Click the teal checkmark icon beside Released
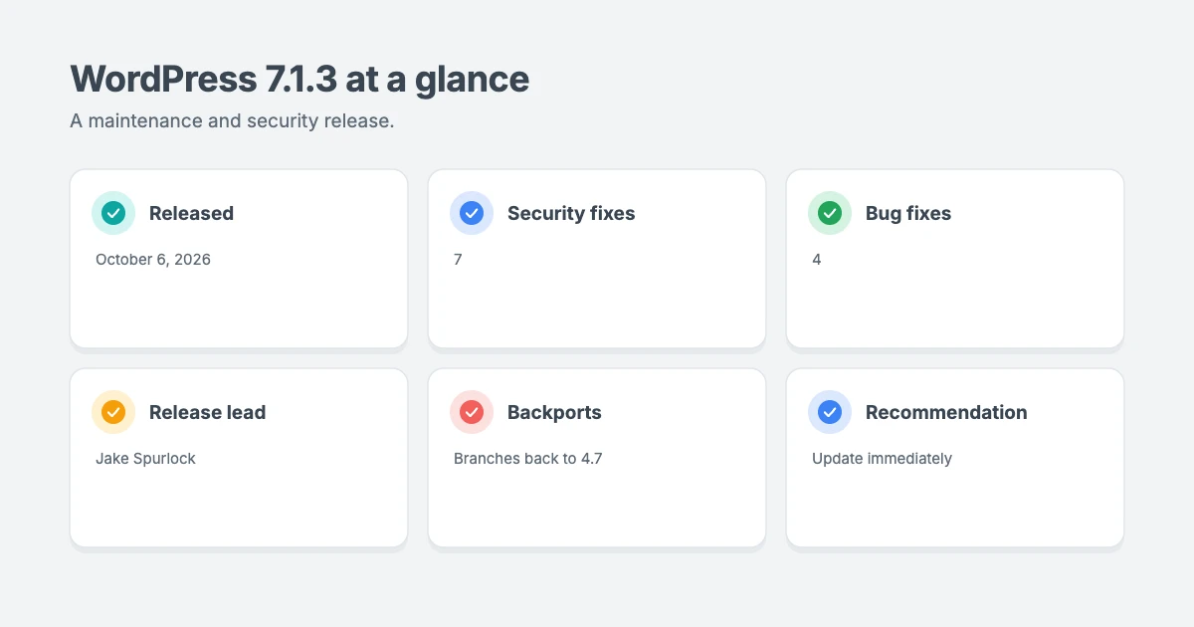Screen dimensions: 1194x627 [x=113, y=213]
